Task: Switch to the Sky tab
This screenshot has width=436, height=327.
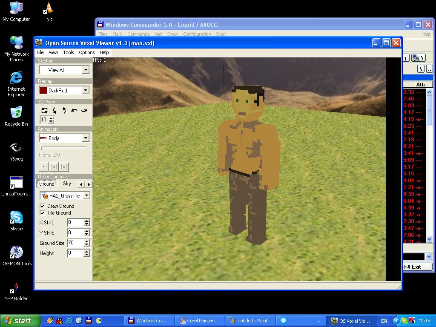Action: 67,184
